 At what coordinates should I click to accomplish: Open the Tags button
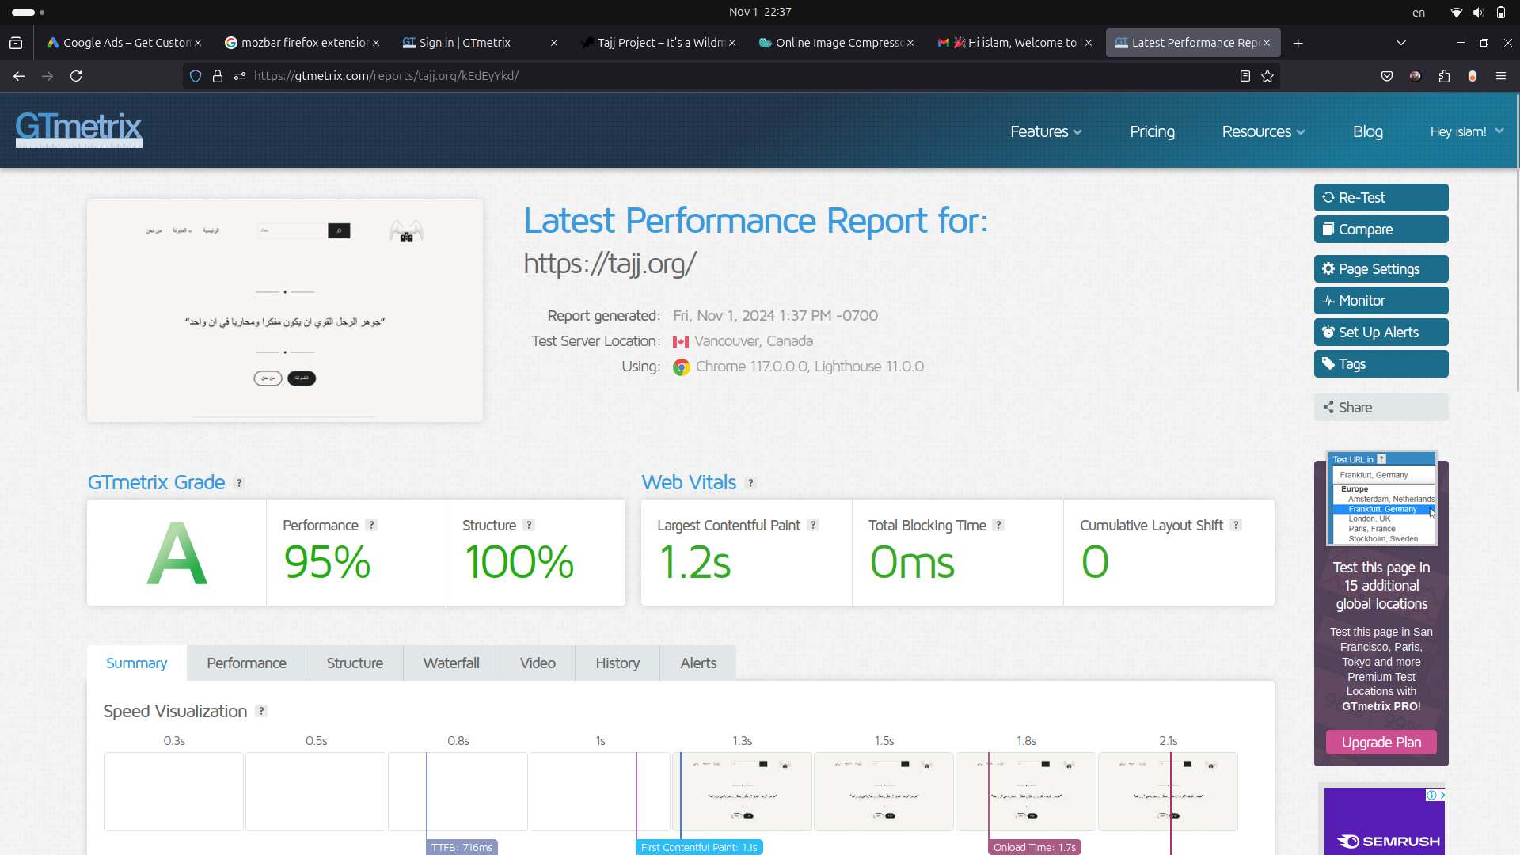pos(1381,363)
